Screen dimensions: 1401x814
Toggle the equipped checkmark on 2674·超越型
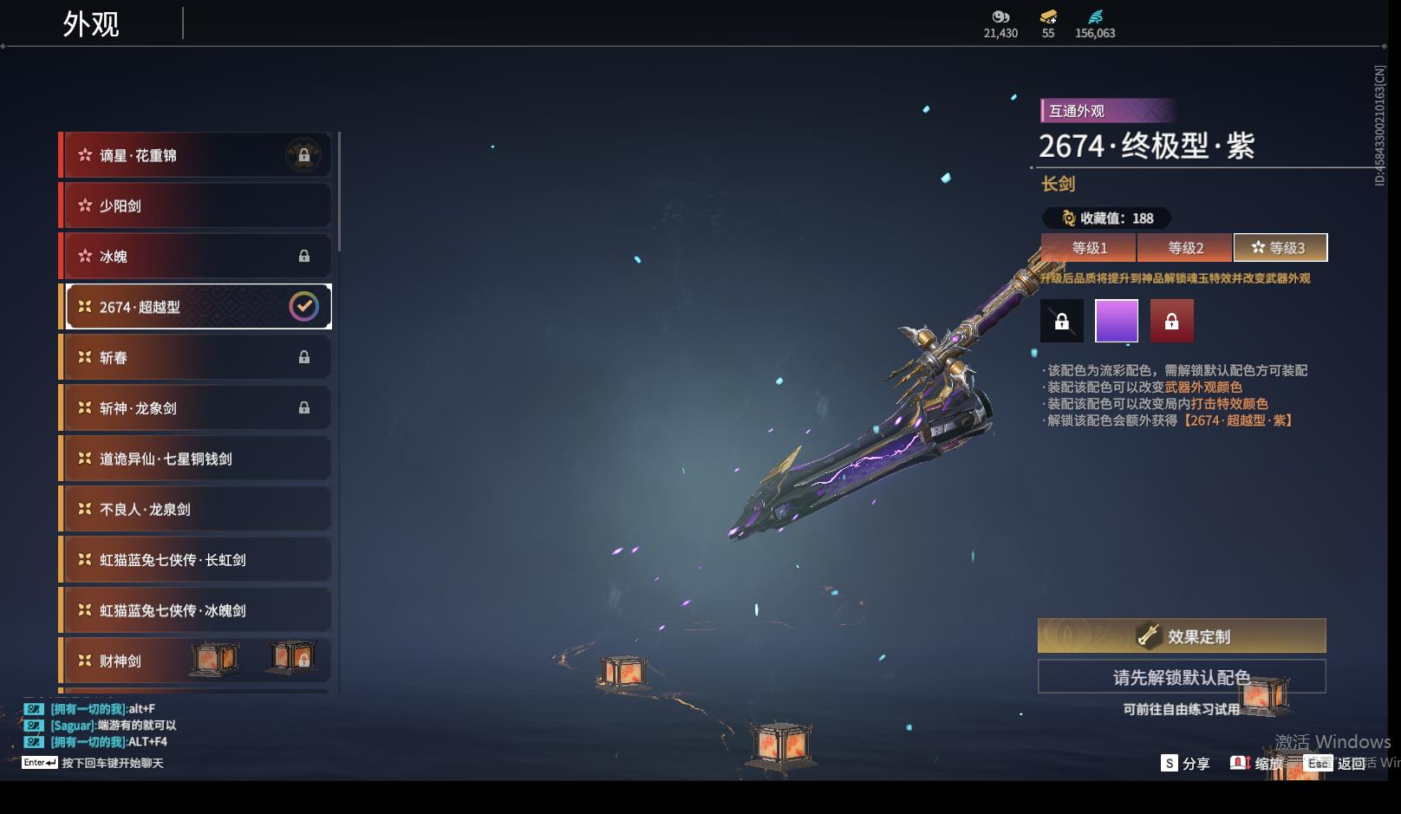coord(303,306)
